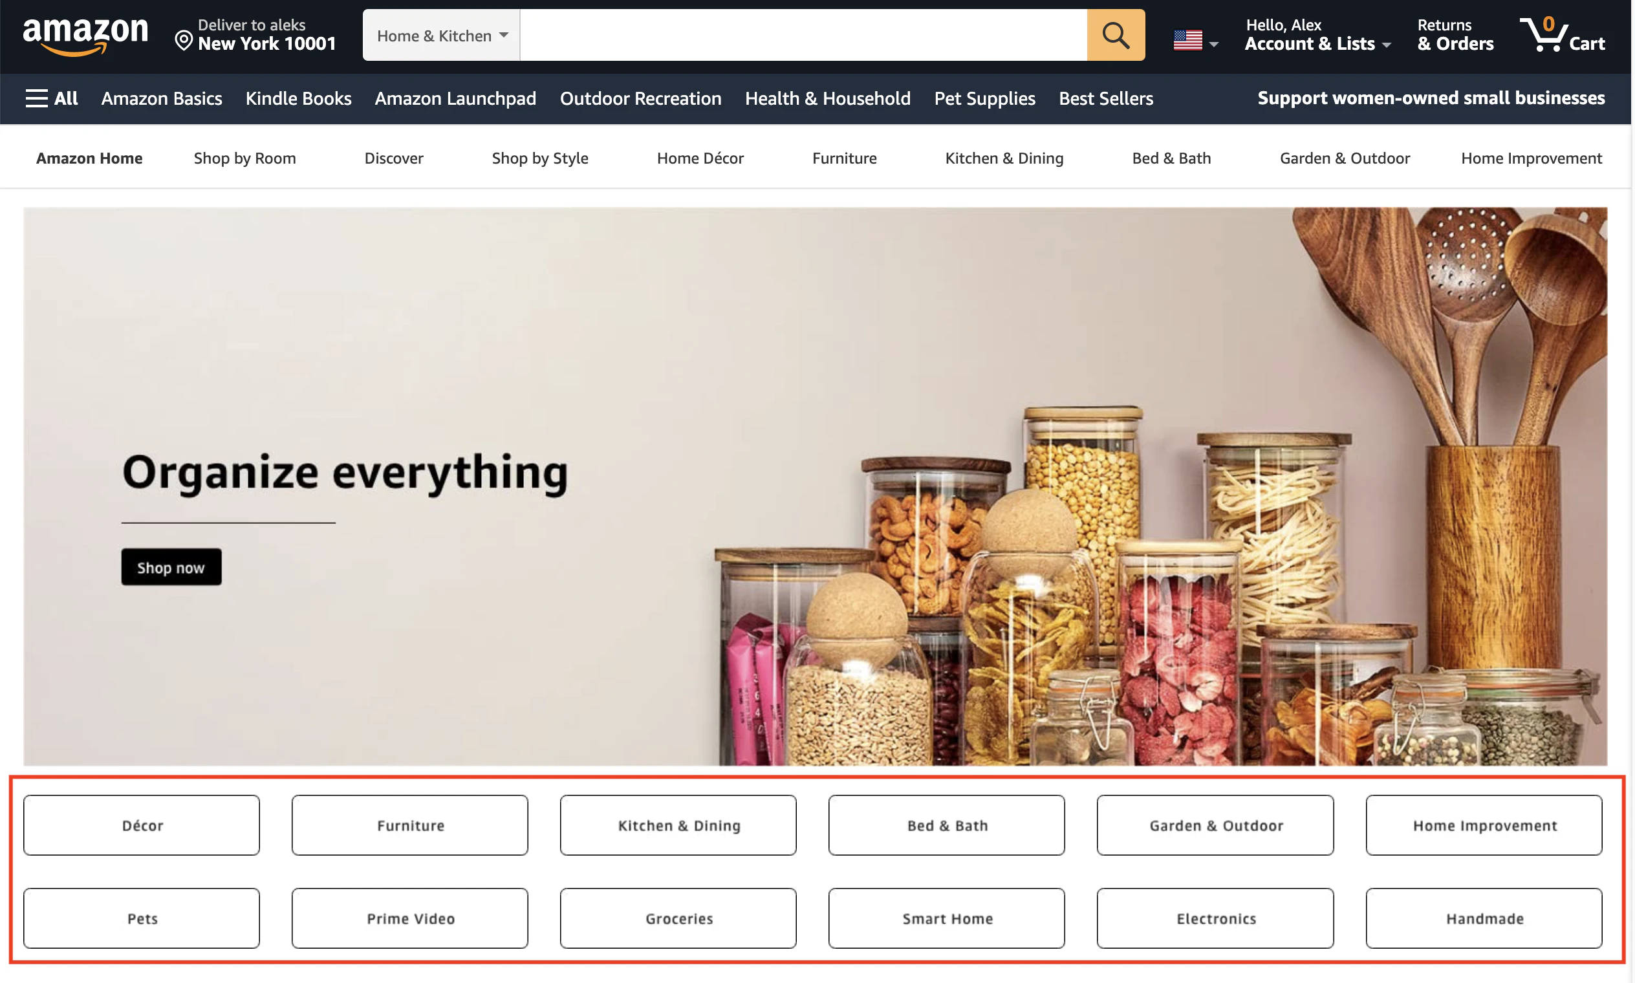Go to Best Sellers in navigation bar

tap(1106, 98)
